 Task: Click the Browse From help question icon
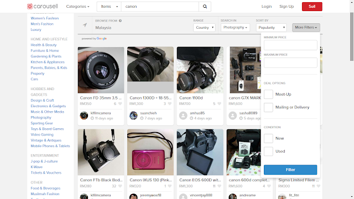coord(121,21)
